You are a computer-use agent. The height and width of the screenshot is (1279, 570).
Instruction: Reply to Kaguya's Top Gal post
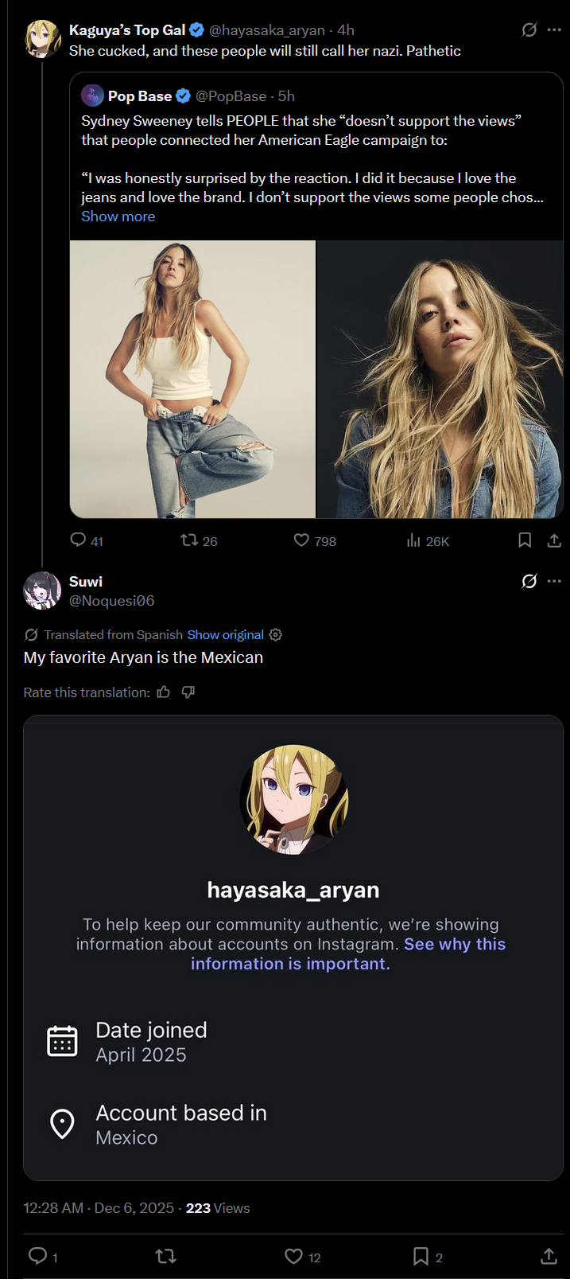(79, 540)
